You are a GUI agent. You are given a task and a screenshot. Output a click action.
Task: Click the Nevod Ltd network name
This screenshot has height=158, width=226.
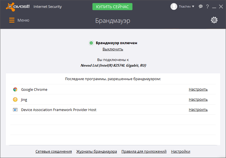click(113, 66)
